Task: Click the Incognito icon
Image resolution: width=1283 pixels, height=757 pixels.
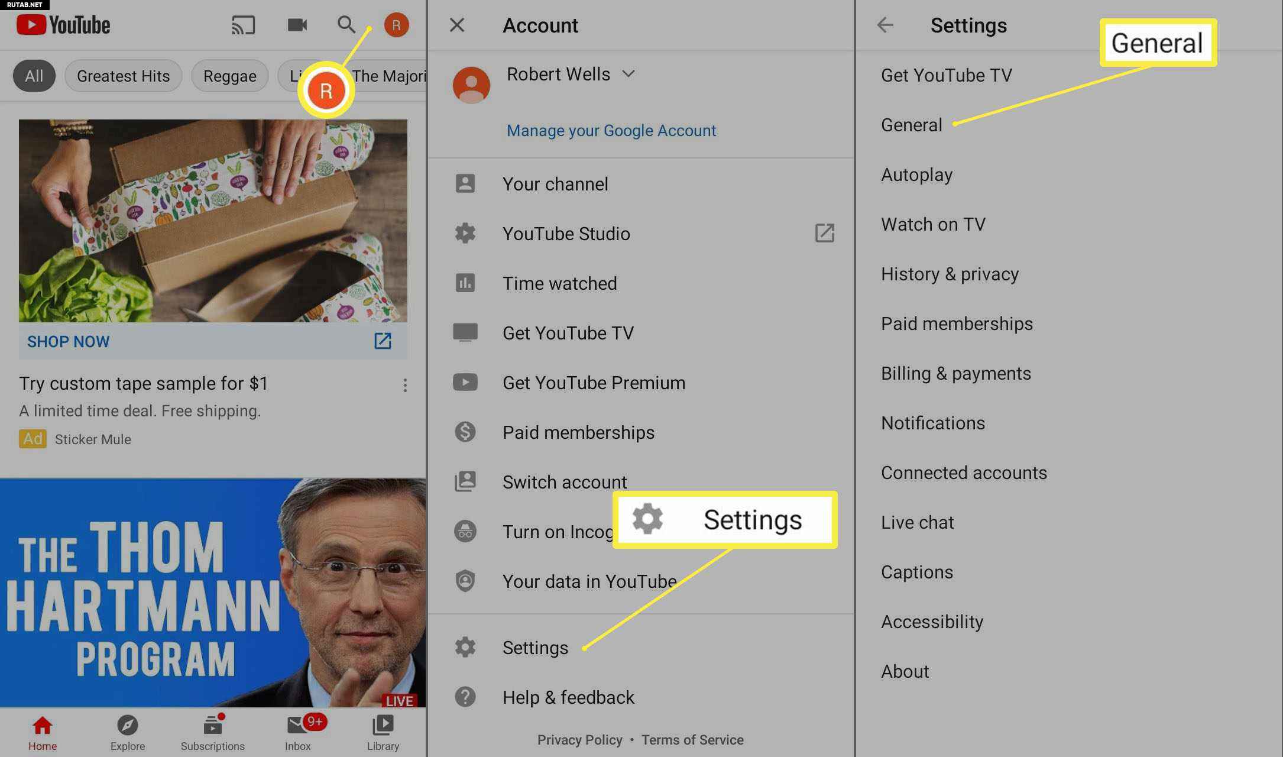Action: tap(465, 531)
